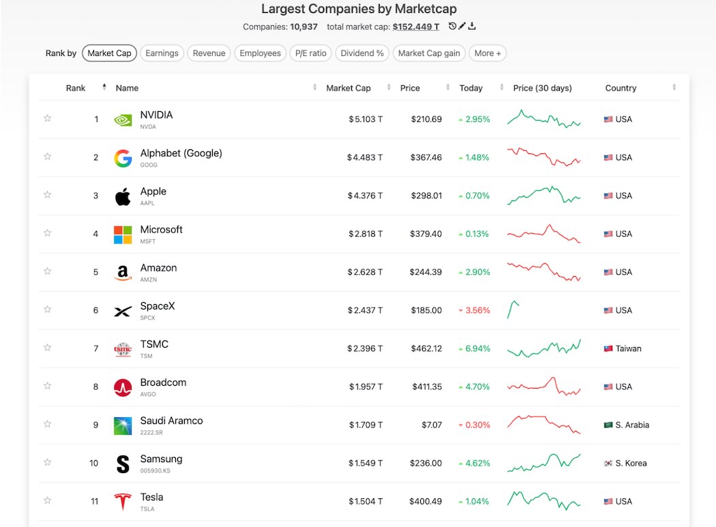Star the Apple row
Image resolution: width=716 pixels, height=527 pixels.
coord(47,194)
